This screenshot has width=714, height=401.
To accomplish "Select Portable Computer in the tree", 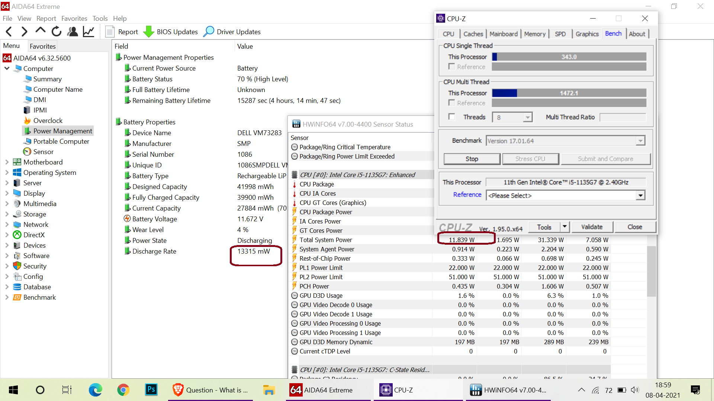I will [61, 141].
